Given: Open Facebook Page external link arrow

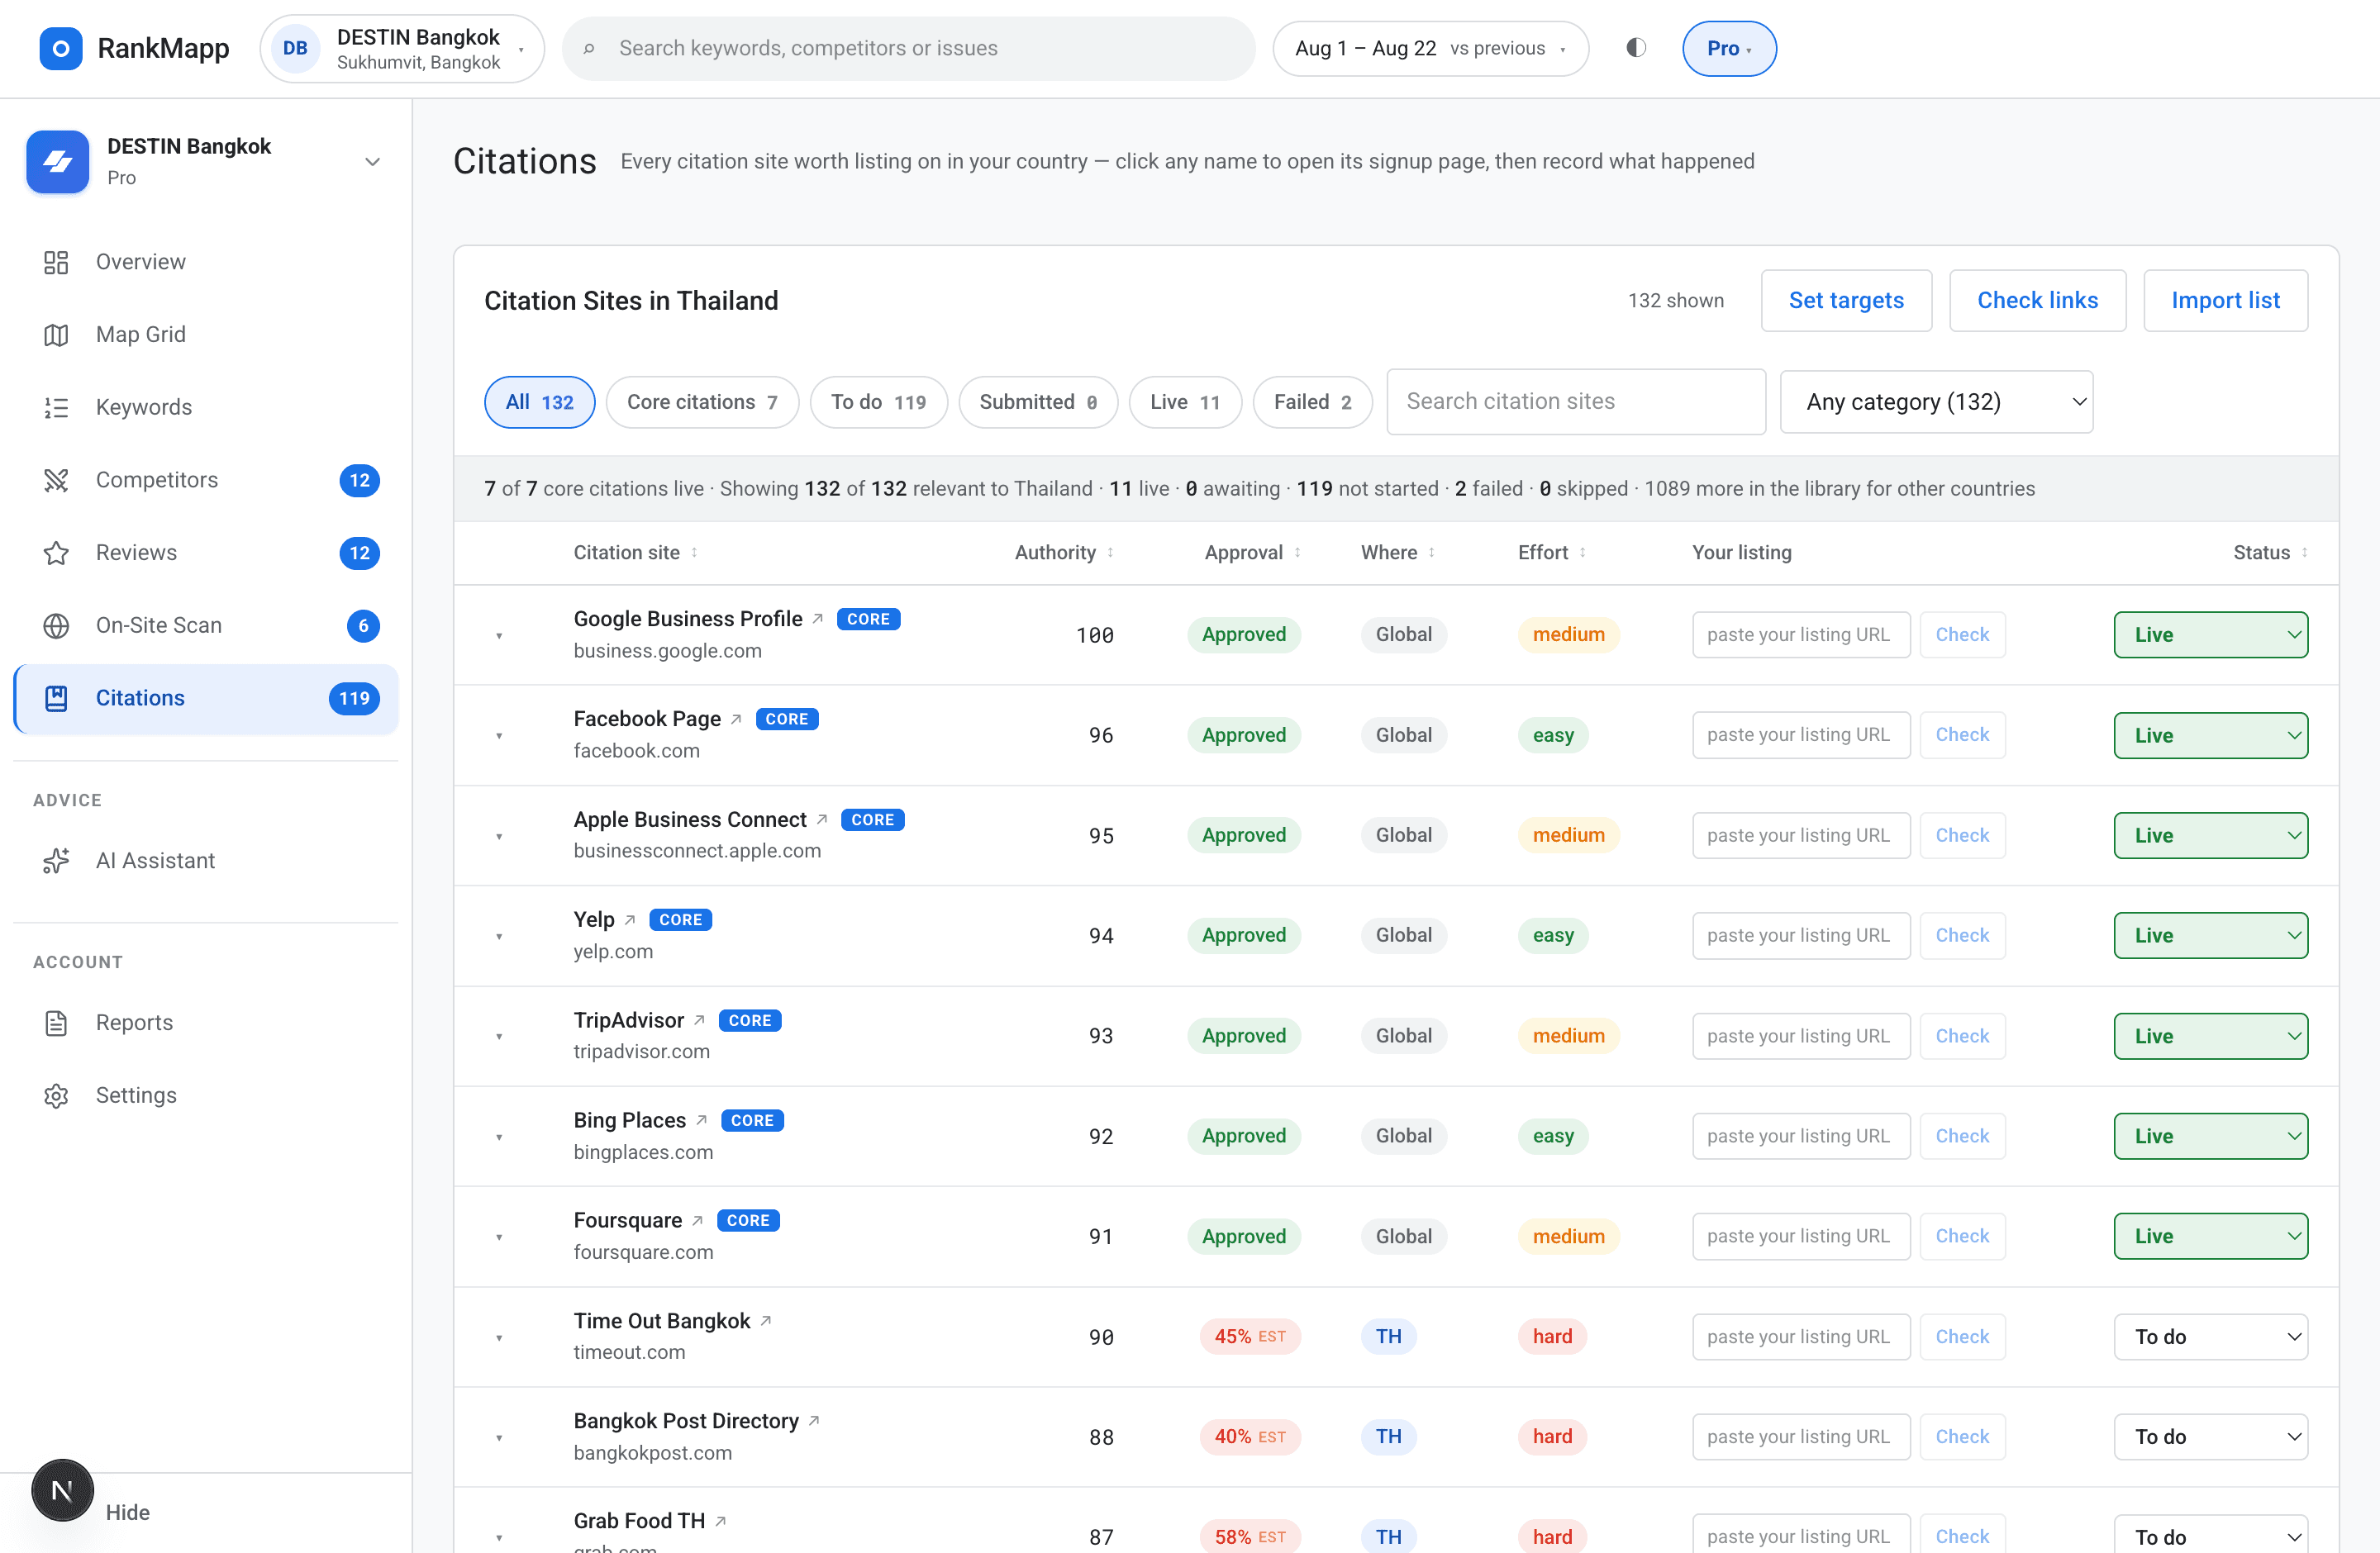Looking at the screenshot, I should 736,719.
